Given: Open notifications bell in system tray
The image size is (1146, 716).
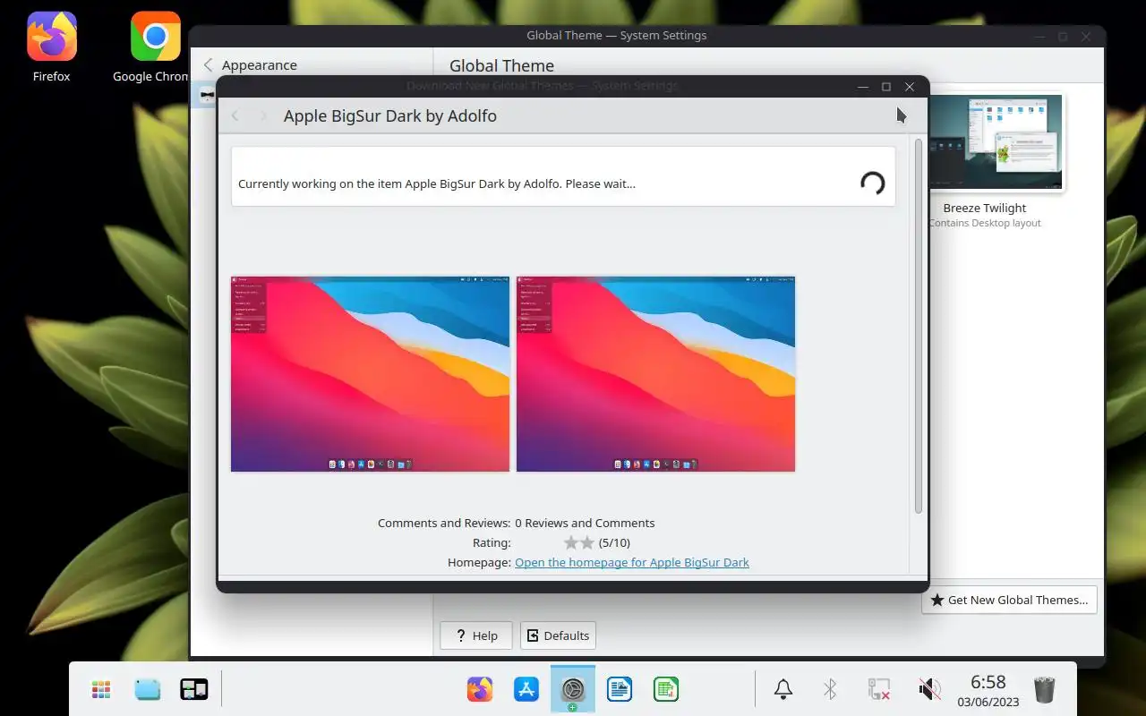Looking at the screenshot, I should pyautogui.click(x=783, y=689).
